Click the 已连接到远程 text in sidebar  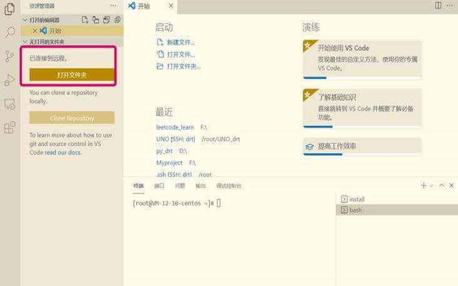tap(48, 58)
